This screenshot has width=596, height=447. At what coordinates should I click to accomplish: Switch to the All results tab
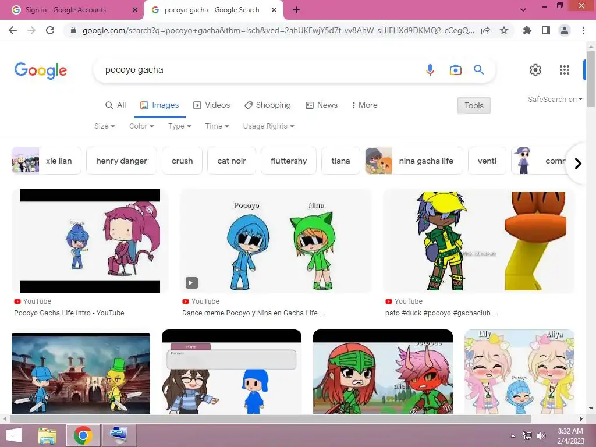116,105
